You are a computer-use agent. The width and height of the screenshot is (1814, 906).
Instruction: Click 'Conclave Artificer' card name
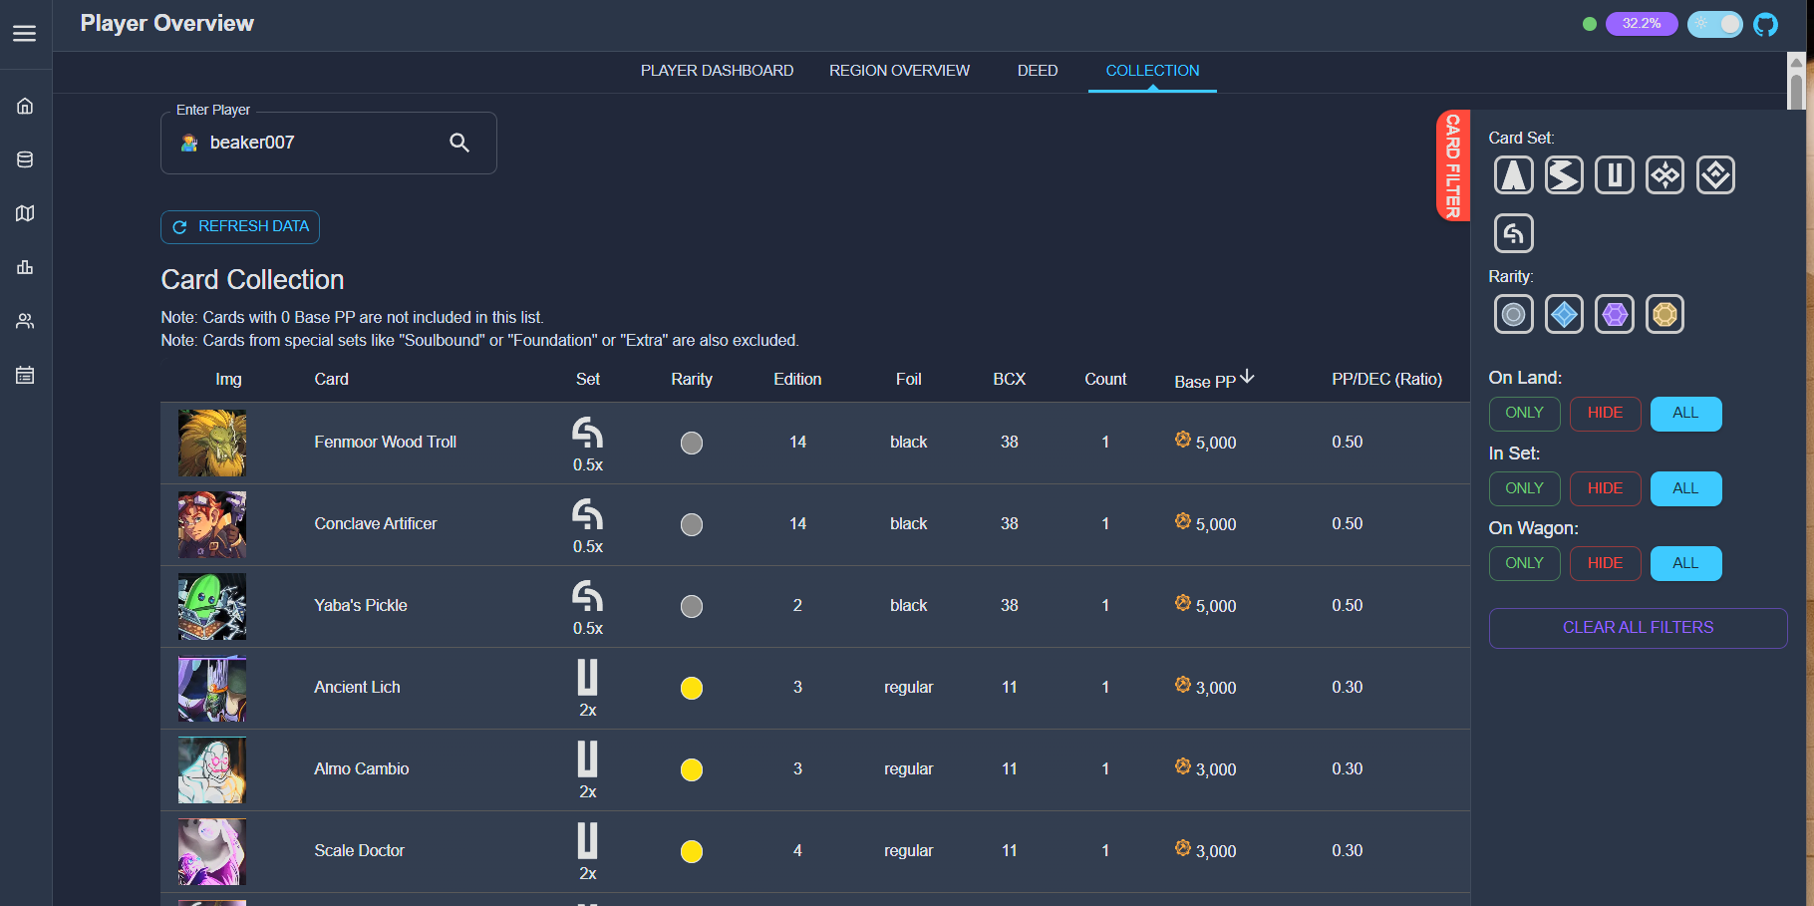pyautogui.click(x=376, y=524)
